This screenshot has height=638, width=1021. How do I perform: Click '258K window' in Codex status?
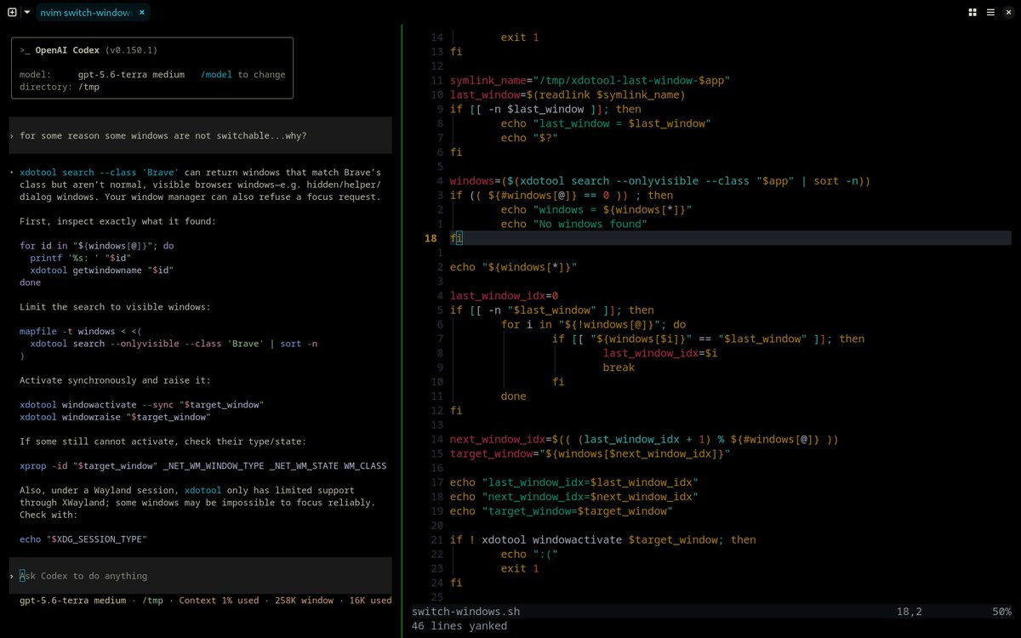[305, 601]
